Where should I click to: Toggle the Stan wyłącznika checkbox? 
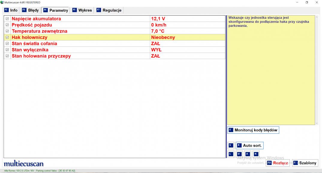pyautogui.click(x=7, y=50)
